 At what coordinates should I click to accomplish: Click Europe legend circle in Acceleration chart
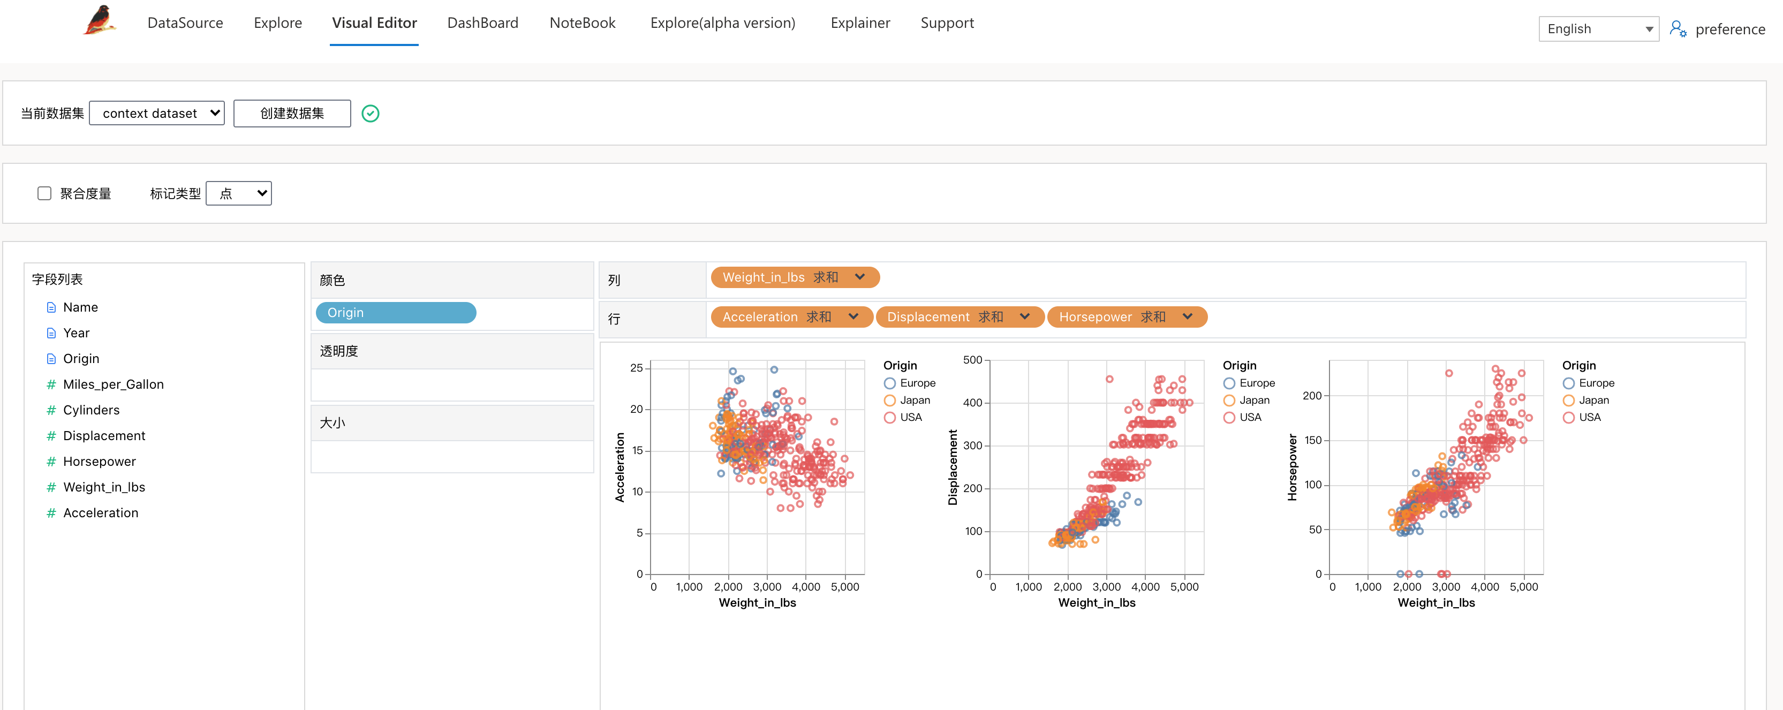coord(889,383)
